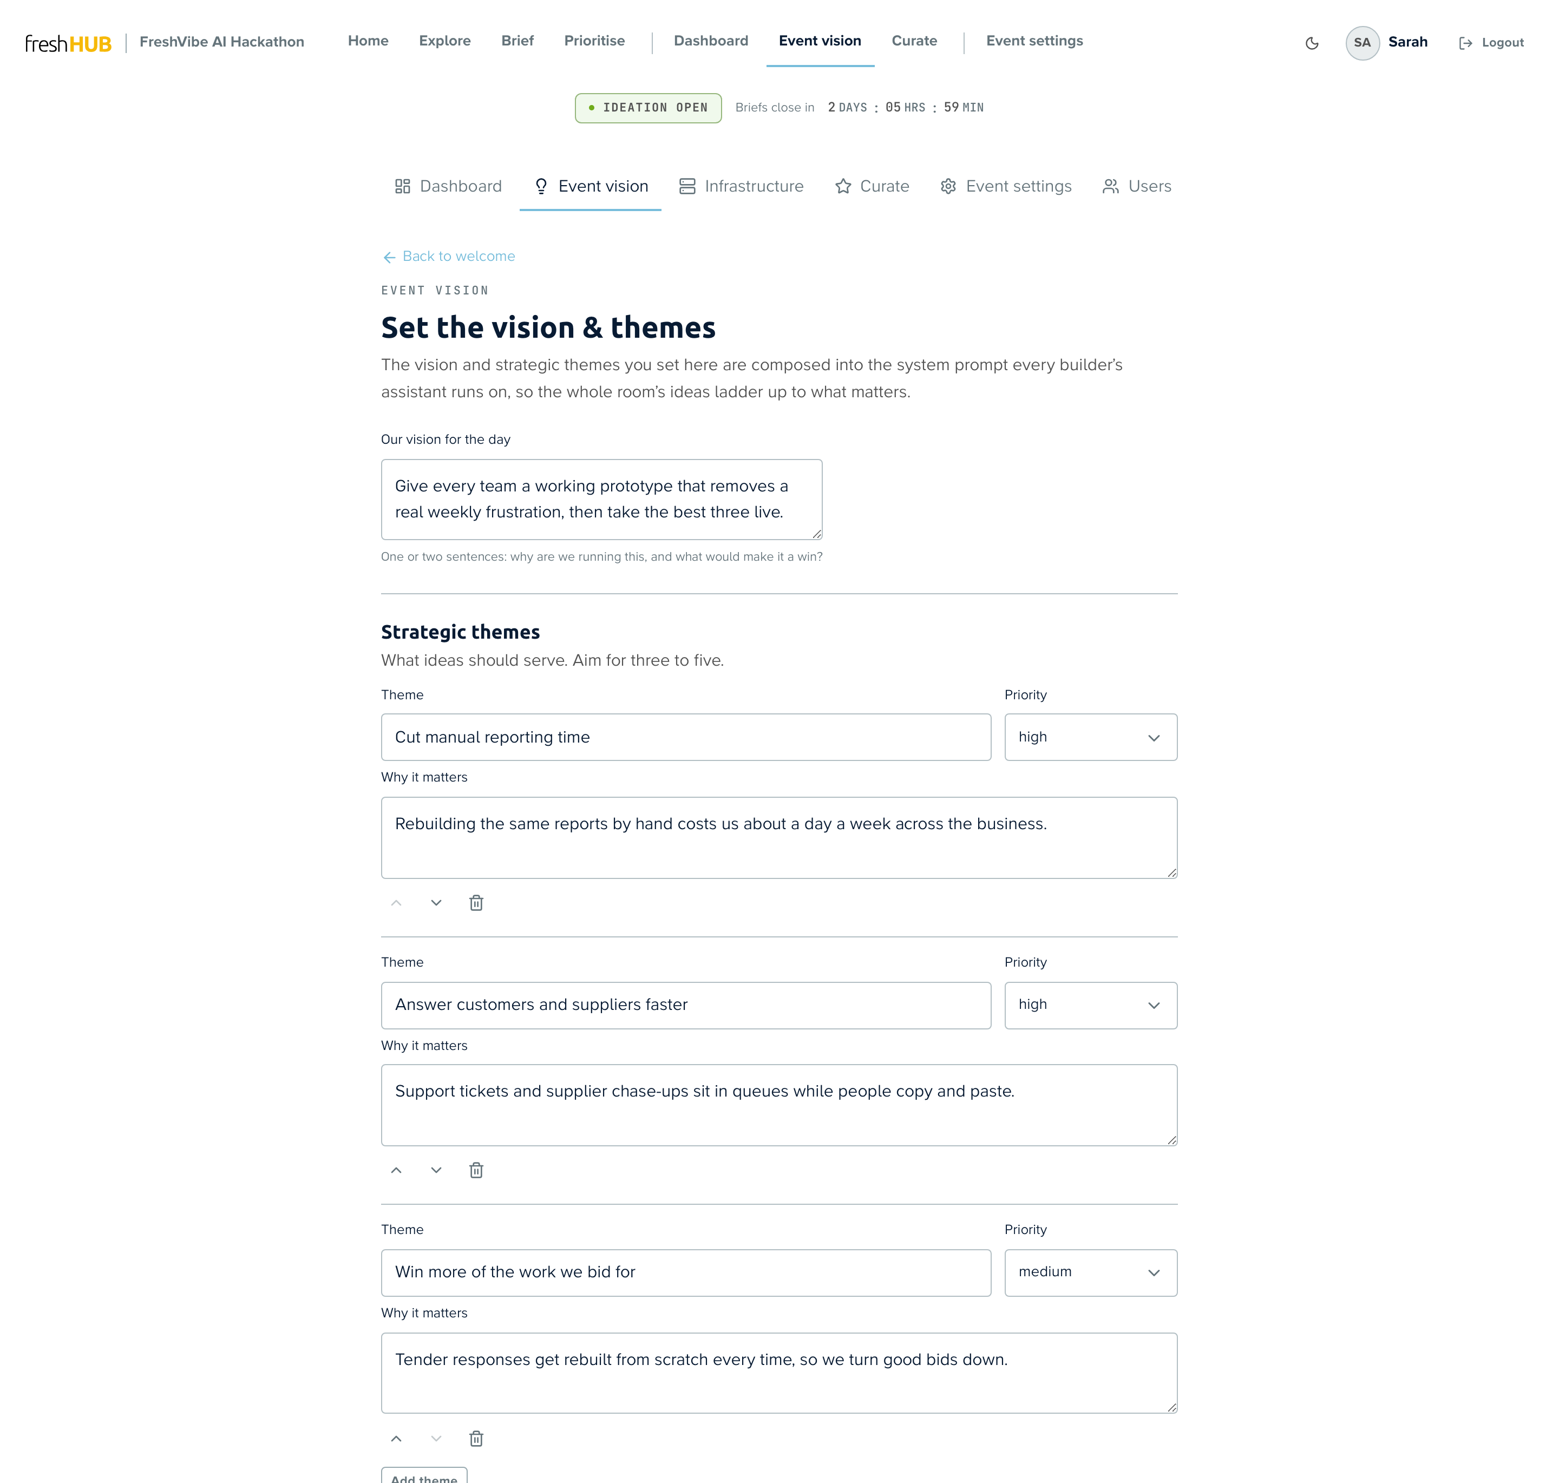1559x1483 pixels.
Task: Delete 'Answer customers and suppliers faster' theme
Action: point(476,1170)
